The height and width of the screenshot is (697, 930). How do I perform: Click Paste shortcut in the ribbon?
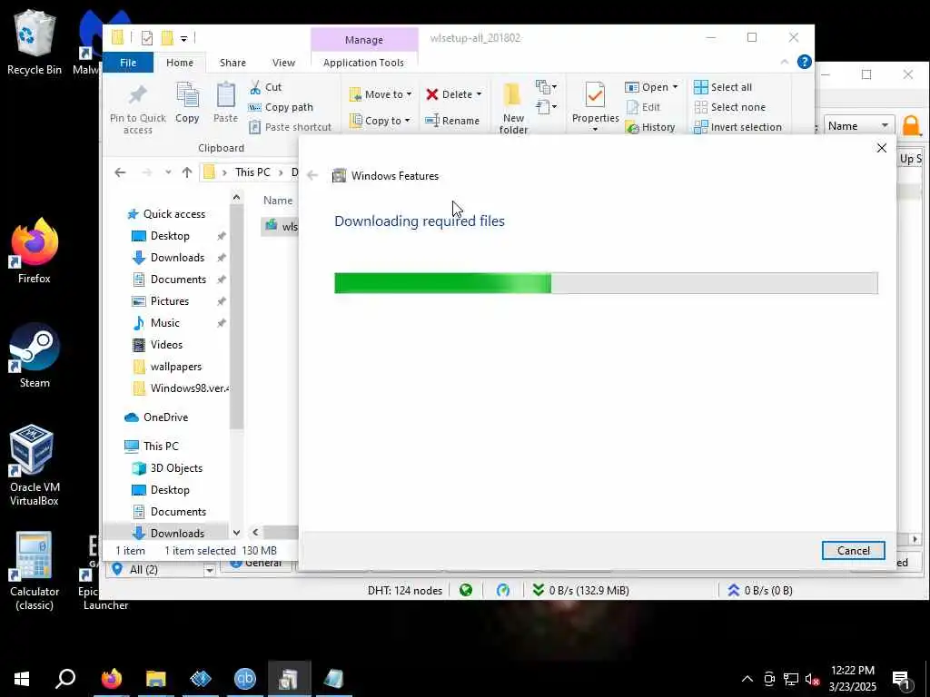pyautogui.click(x=290, y=127)
